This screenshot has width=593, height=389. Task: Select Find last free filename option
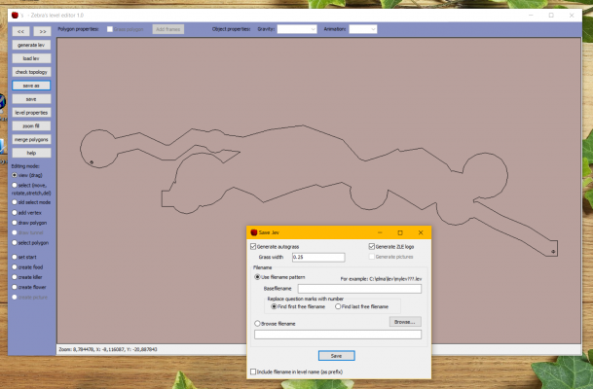tap(338, 306)
